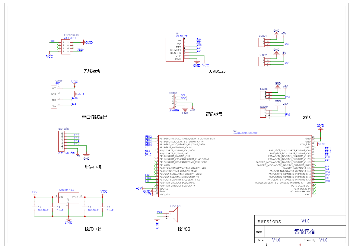This screenshot has width=353, height=249.
Task: Select capacitor C3 0.1uF
Action: pos(103,207)
